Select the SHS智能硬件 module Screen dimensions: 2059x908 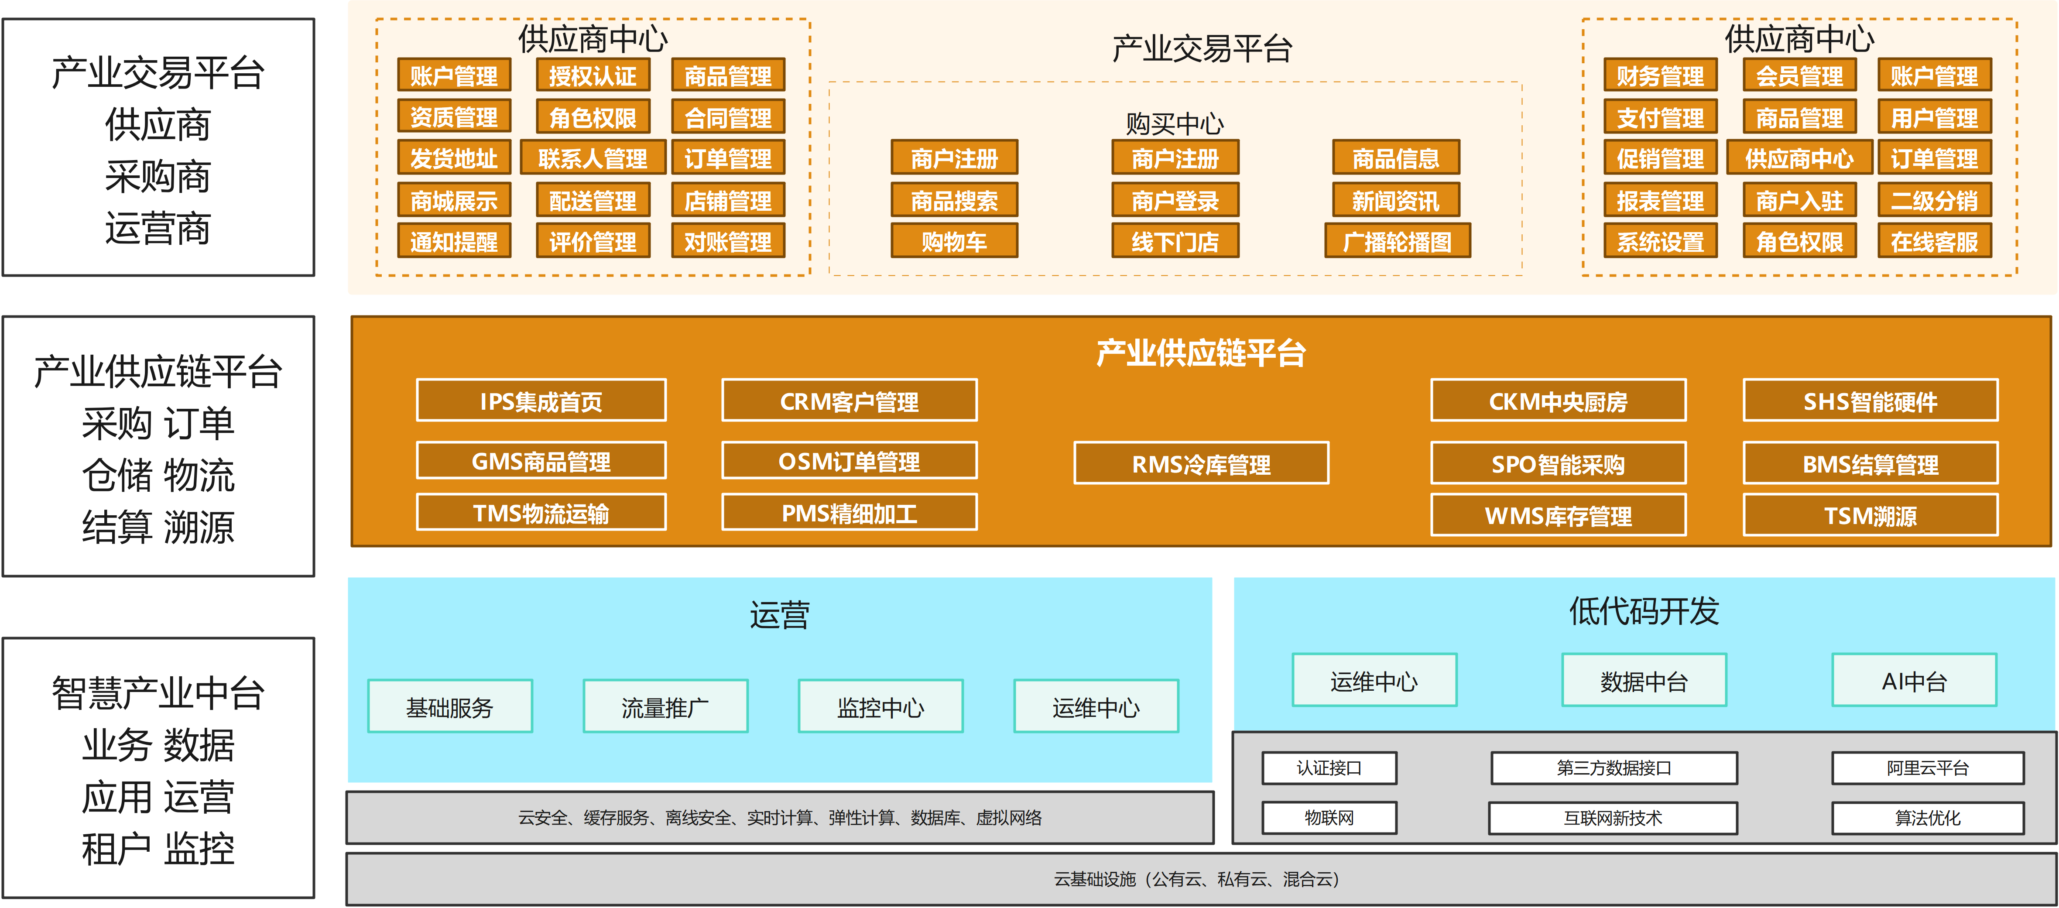(1871, 401)
